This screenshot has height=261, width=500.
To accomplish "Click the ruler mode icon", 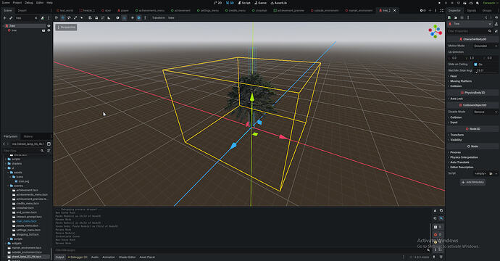I will (x=109, y=18).
